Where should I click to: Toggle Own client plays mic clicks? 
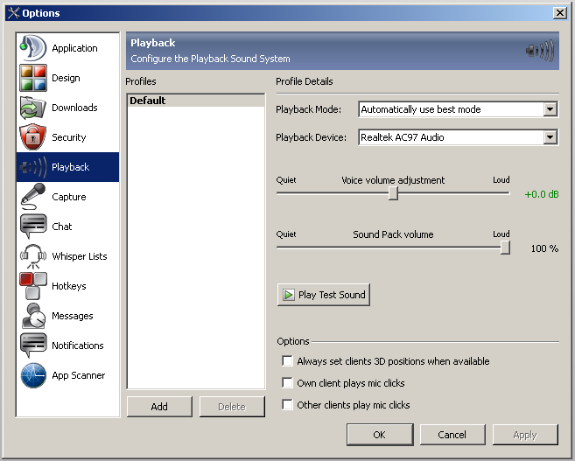point(287,383)
